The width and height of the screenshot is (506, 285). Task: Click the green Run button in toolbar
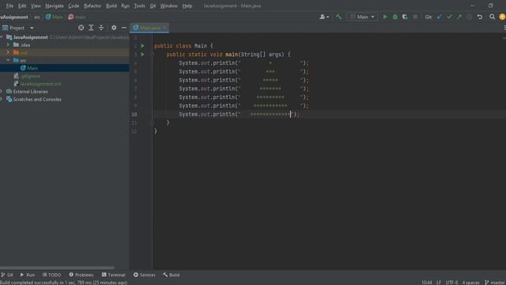click(385, 17)
